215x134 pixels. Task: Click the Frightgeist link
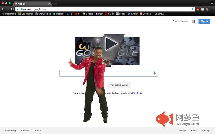(x=137, y=93)
